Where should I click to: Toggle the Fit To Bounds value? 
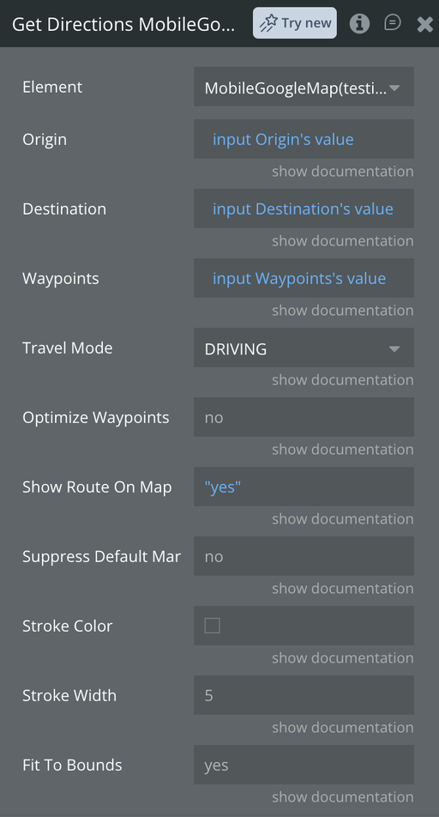304,765
